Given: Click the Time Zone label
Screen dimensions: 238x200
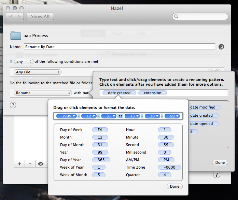Looking at the screenshot, I should click(136, 167).
